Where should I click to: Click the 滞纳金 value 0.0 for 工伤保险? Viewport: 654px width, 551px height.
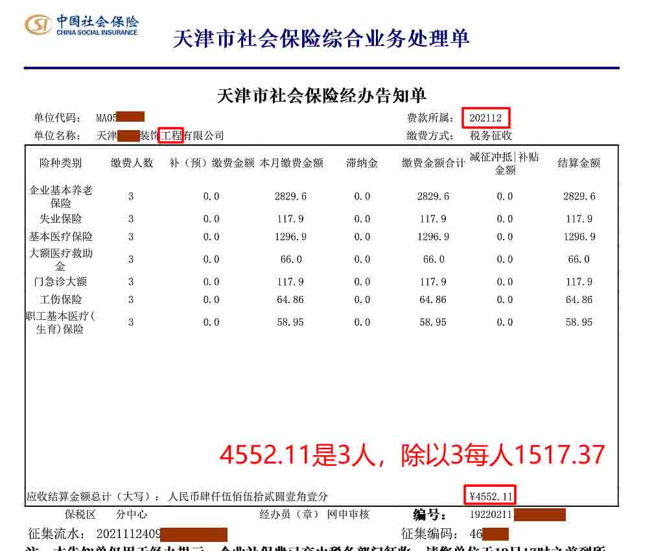tap(362, 300)
